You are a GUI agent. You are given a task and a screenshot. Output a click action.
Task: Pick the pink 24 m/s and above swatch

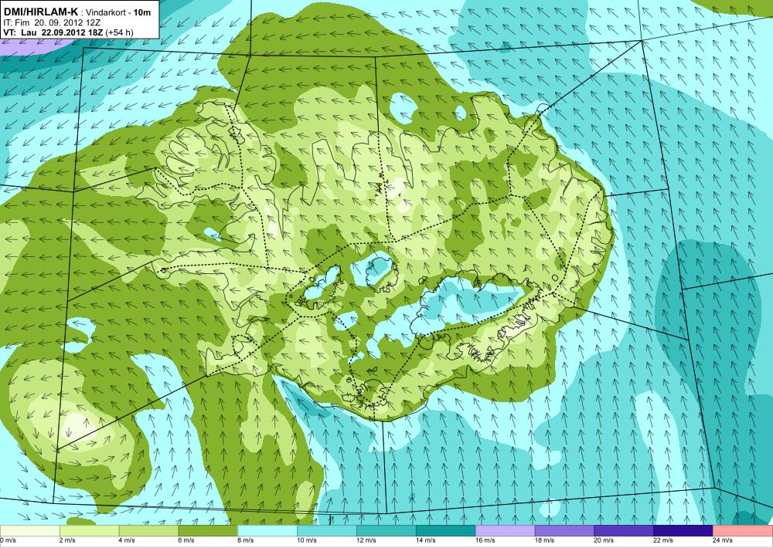743,531
